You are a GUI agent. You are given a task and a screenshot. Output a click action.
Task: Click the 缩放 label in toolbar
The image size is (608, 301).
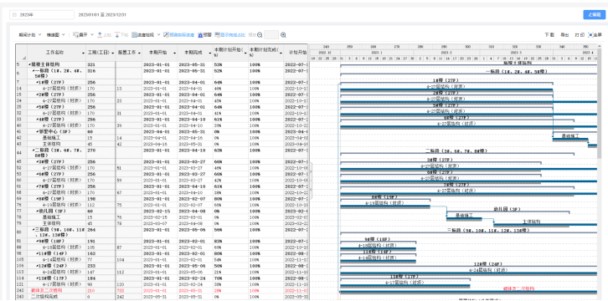(252, 35)
